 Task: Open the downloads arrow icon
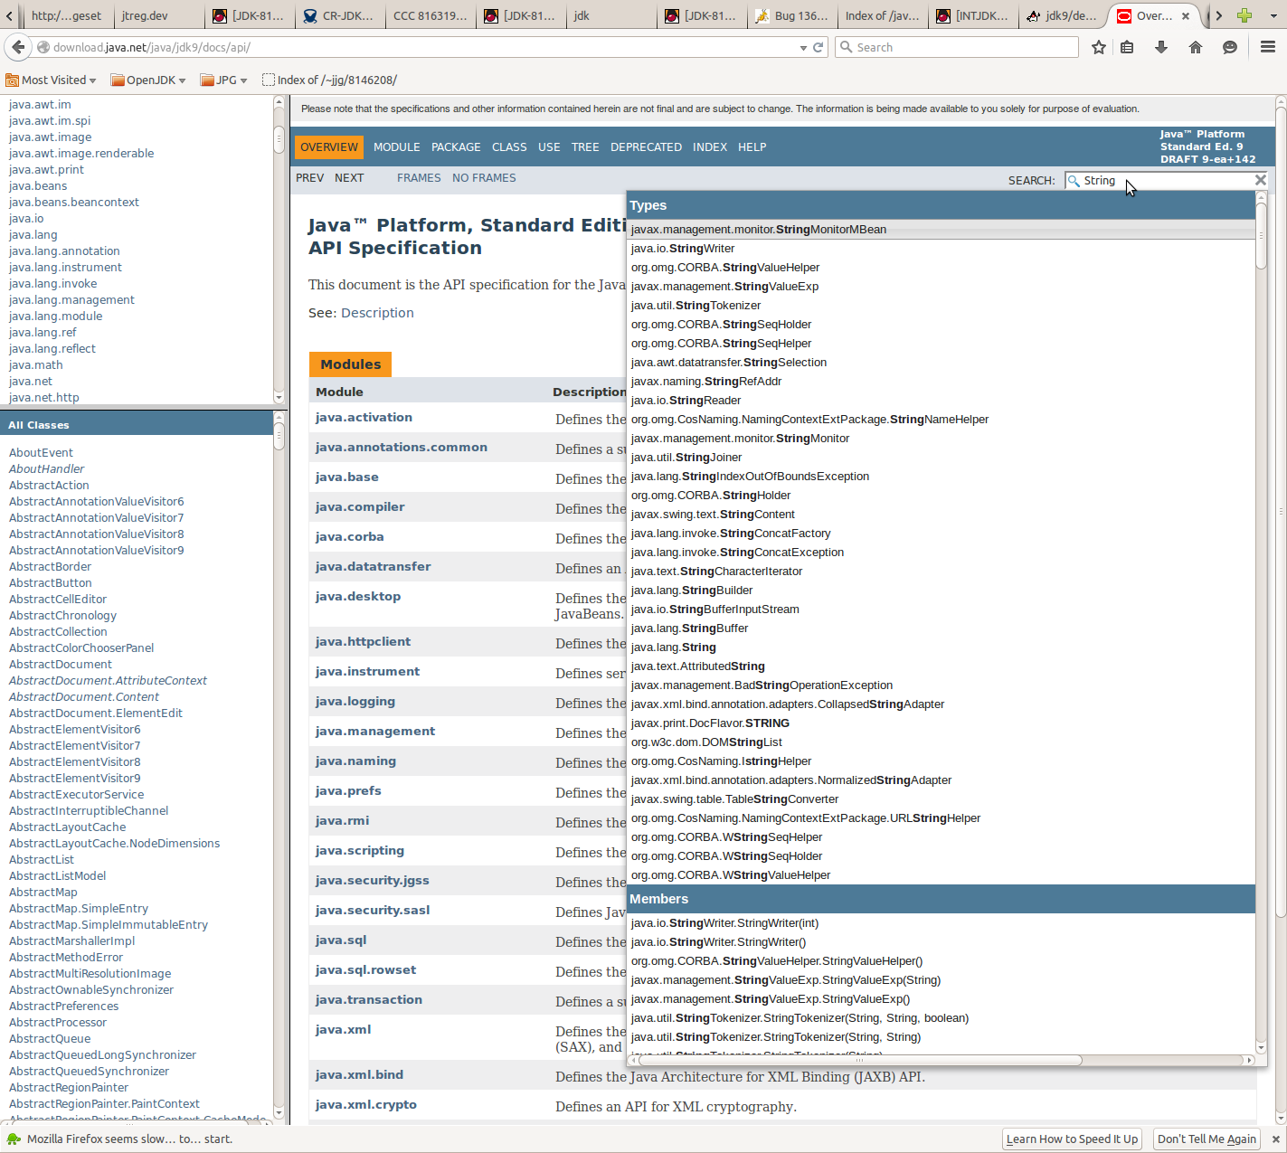(x=1161, y=47)
